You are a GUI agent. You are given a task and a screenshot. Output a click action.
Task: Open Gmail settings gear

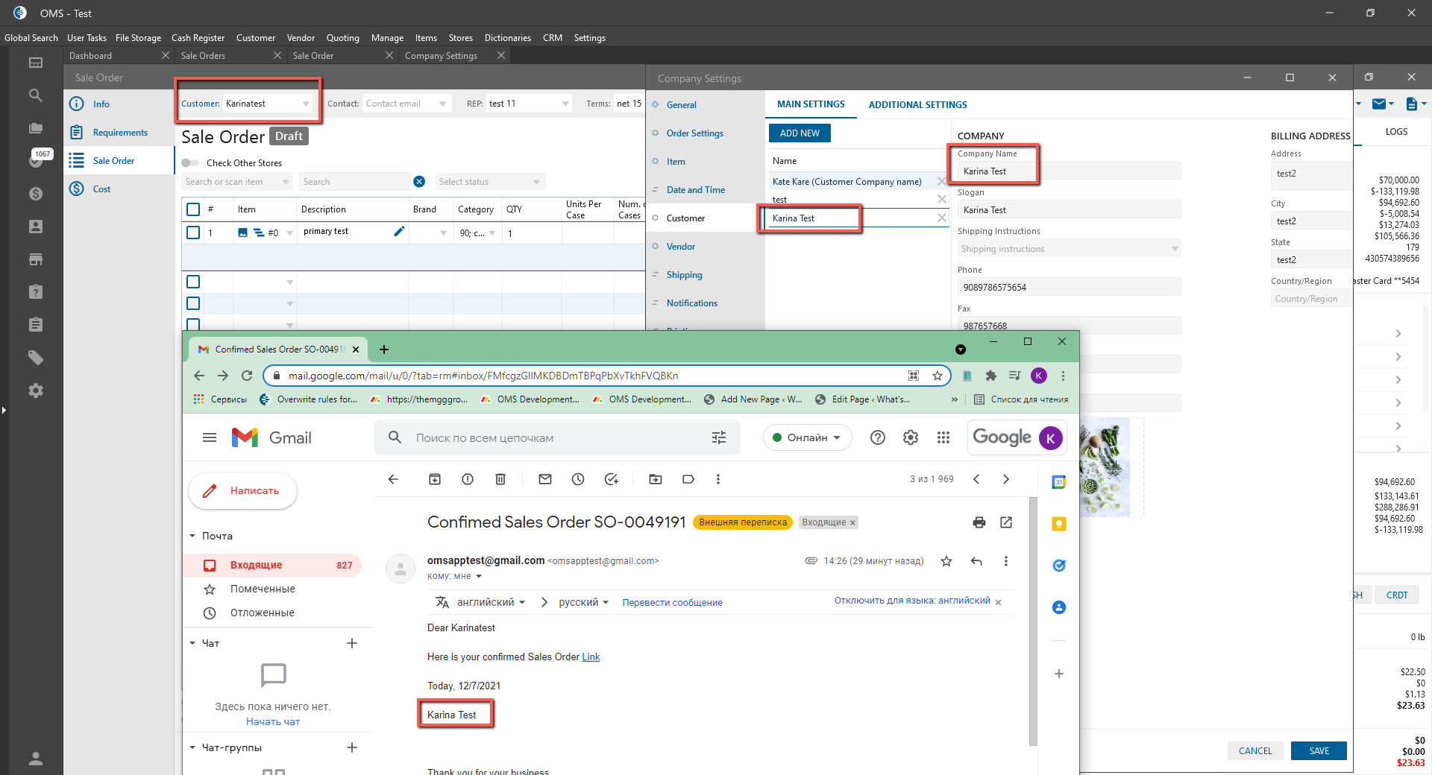(x=911, y=437)
